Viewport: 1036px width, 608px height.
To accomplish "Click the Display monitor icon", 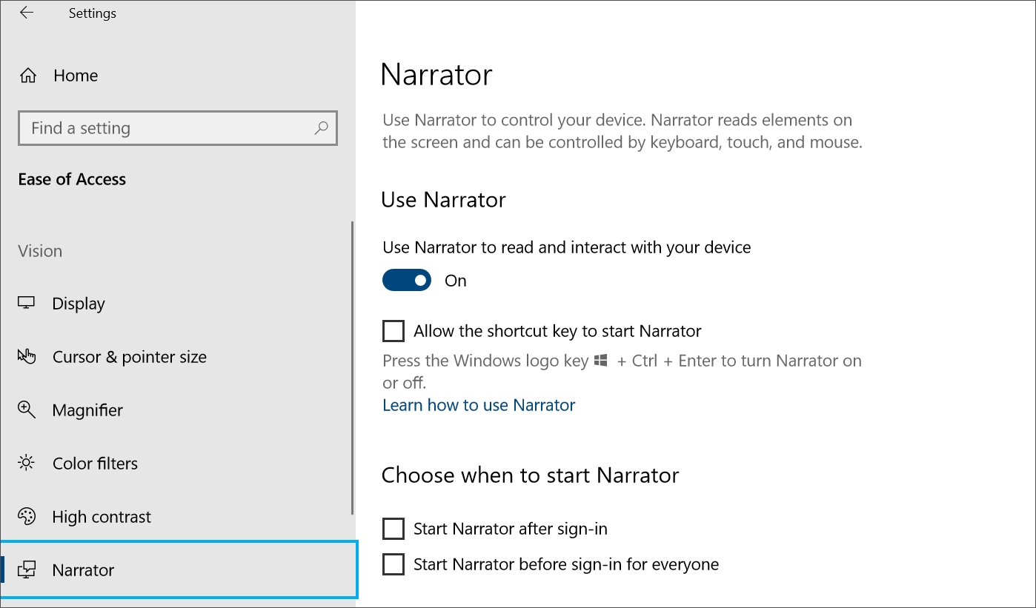I will (x=27, y=303).
